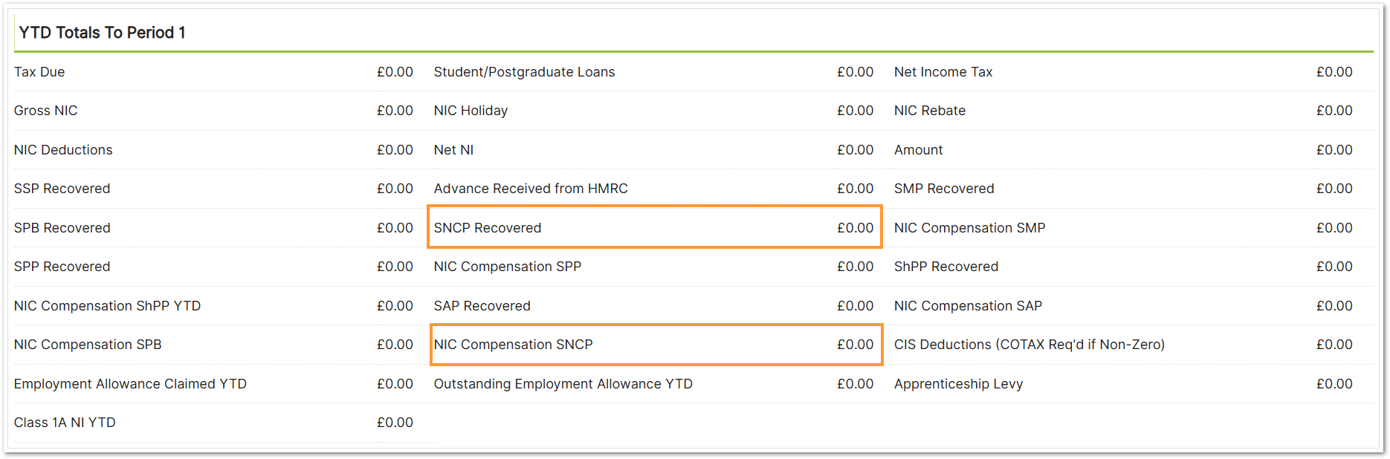This screenshot has height=459, width=1390.
Task: Select the Net Income Tax amount
Action: tap(1334, 72)
